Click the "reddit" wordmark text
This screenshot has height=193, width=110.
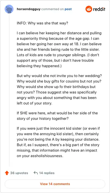(x=99, y=9)
